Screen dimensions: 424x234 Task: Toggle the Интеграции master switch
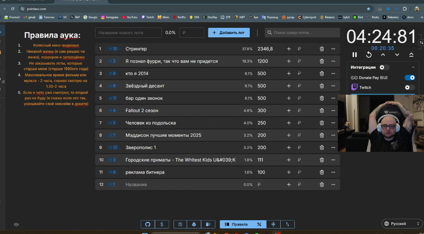[384, 67]
